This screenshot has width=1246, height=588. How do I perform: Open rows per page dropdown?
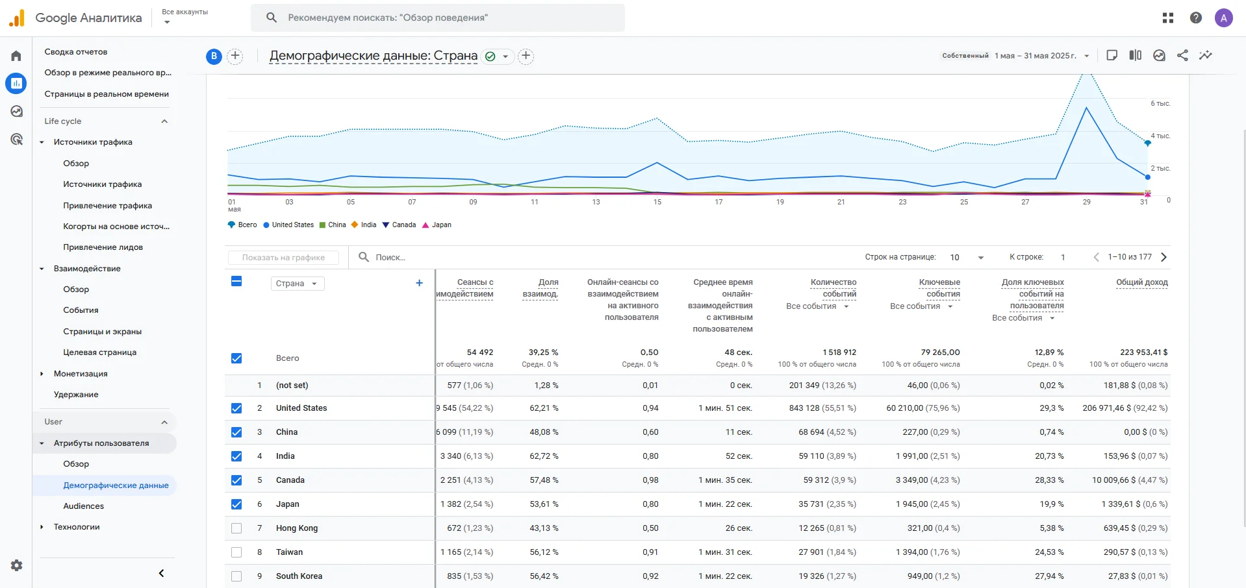click(x=967, y=258)
